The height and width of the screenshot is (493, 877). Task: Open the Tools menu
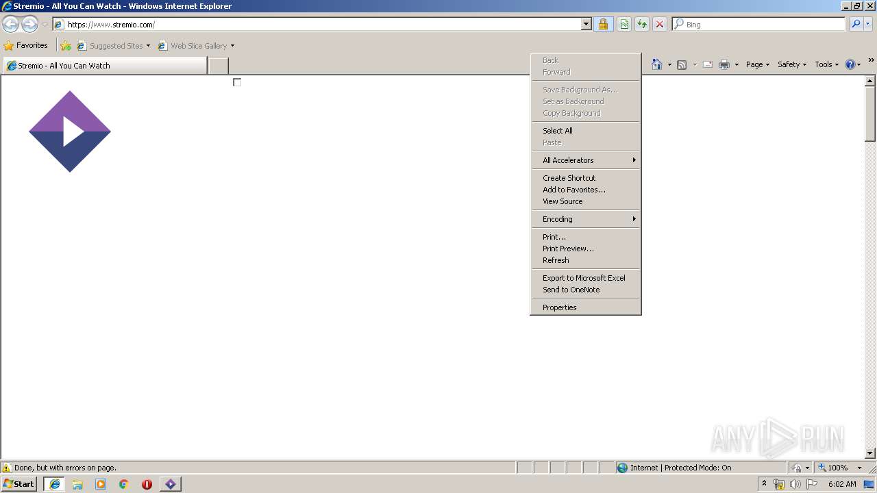coord(826,64)
